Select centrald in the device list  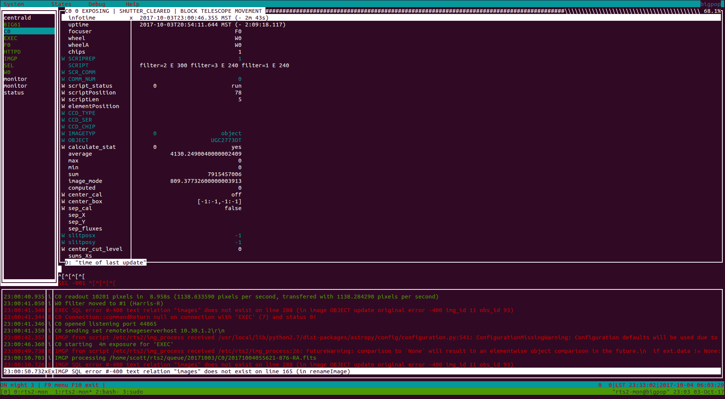tap(17, 18)
